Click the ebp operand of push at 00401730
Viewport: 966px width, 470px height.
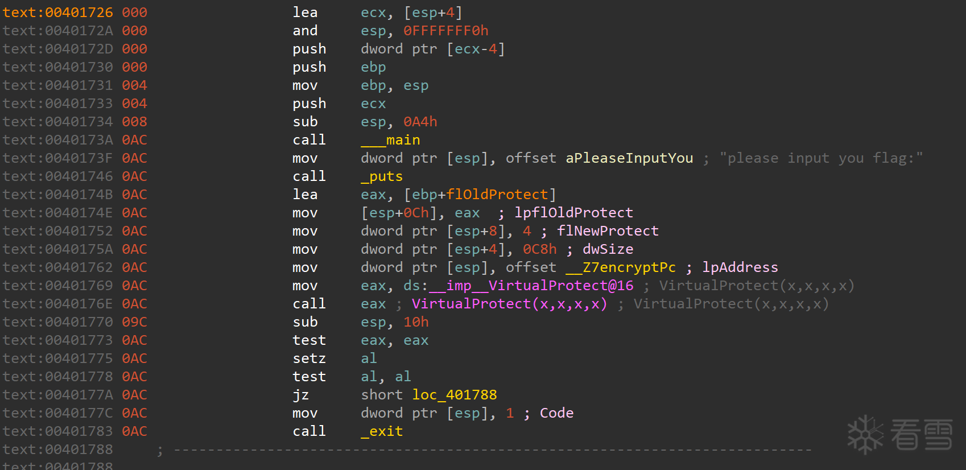[373, 67]
